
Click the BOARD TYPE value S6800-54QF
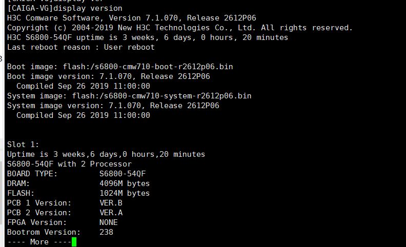tap(123, 174)
